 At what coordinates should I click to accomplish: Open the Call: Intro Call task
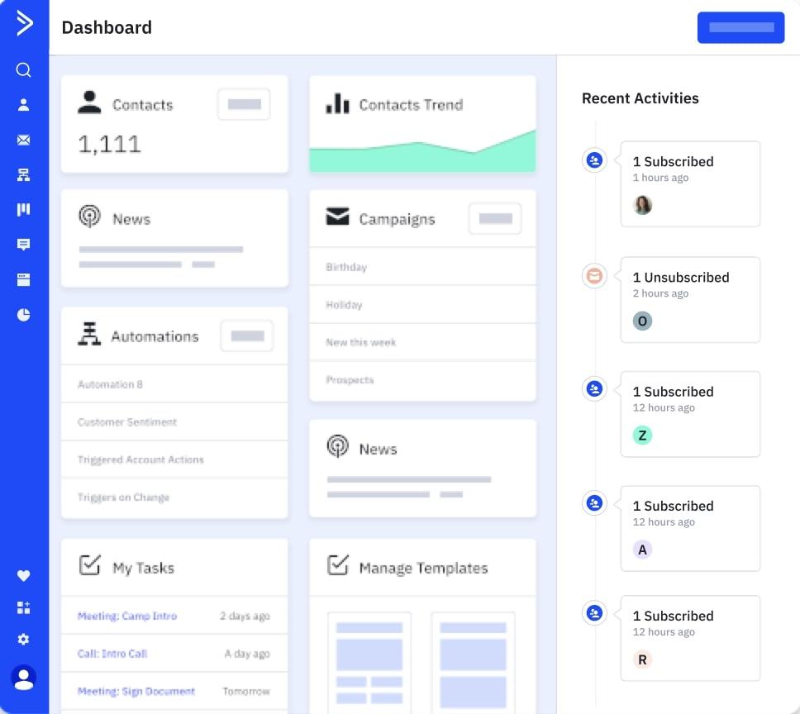(x=112, y=654)
